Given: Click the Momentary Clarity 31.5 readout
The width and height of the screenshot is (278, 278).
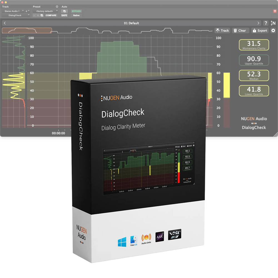Looking at the screenshot, I should point(254,45).
